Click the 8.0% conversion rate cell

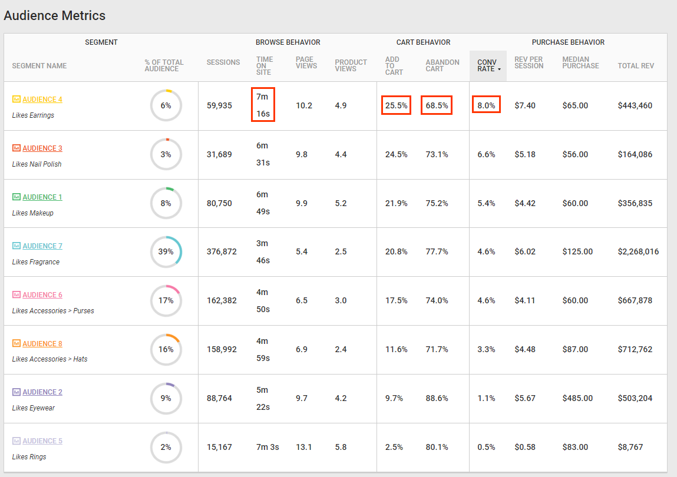[x=486, y=105]
